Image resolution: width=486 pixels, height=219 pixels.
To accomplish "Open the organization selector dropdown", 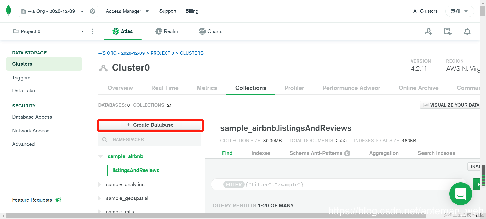I will 53,11.
